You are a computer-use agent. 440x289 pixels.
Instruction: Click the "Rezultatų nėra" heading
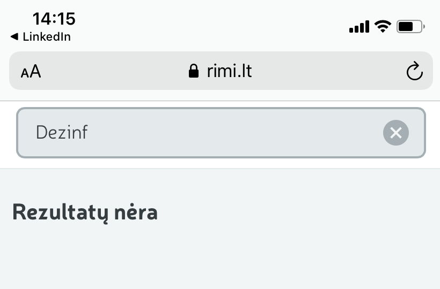[x=85, y=212]
